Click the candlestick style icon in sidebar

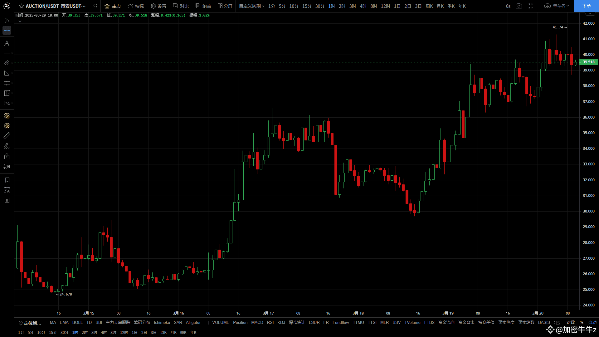7,167
